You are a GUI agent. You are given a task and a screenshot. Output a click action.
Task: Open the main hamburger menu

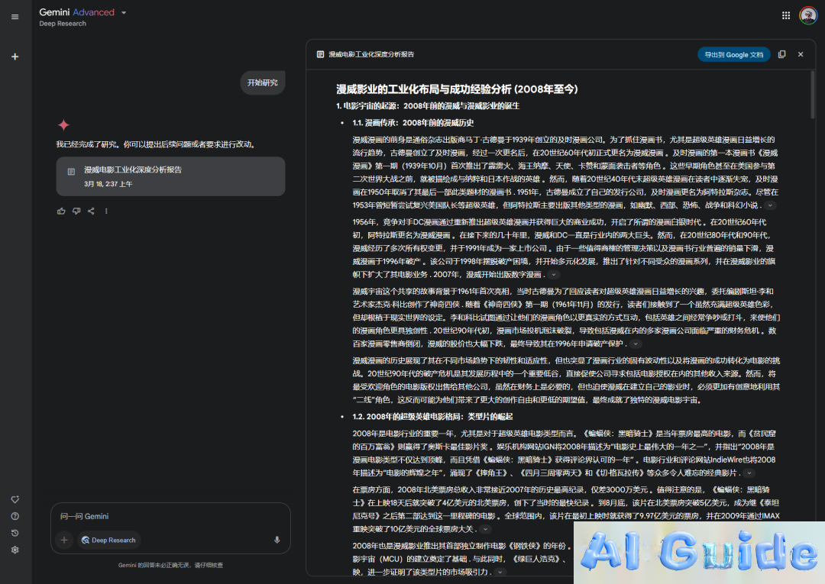click(15, 17)
